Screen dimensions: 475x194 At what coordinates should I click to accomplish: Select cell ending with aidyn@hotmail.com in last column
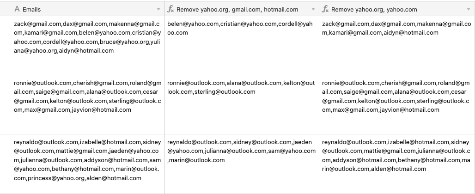pyautogui.click(x=396, y=45)
